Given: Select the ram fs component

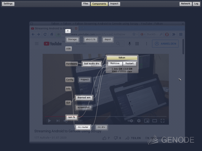Looking at the screenshot, I should [x=71, y=117].
